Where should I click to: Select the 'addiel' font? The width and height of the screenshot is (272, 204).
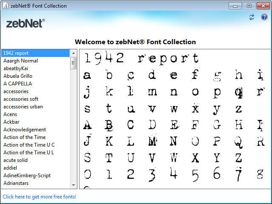tap(35, 167)
